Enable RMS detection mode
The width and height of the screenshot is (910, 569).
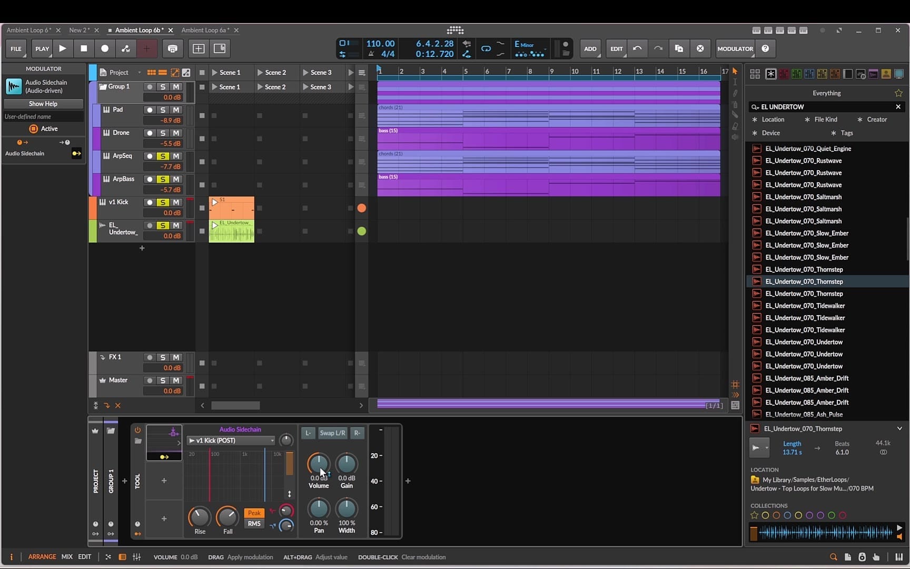[x=254, y=524]
